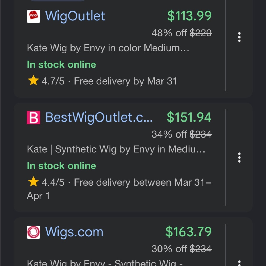
Task: Click 'In stock online' under BestWigOutlet
Action: point(62,166)
